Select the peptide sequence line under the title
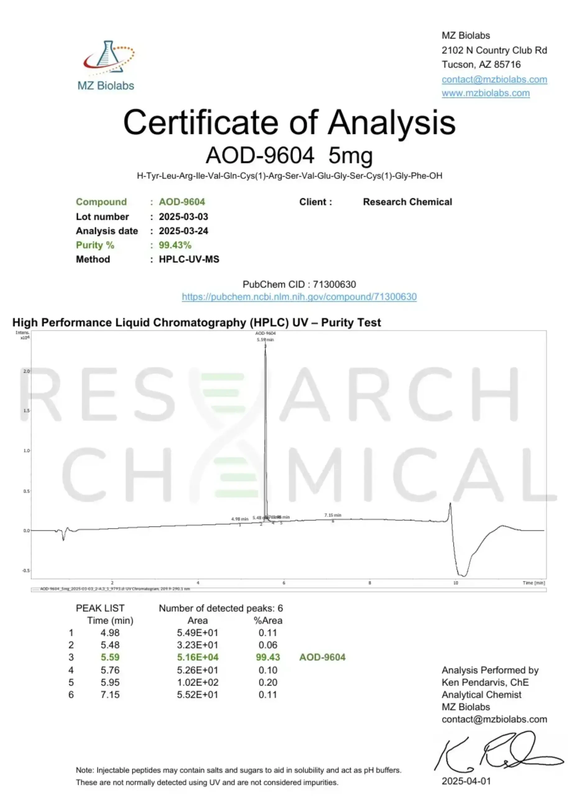 click(289, 176)
